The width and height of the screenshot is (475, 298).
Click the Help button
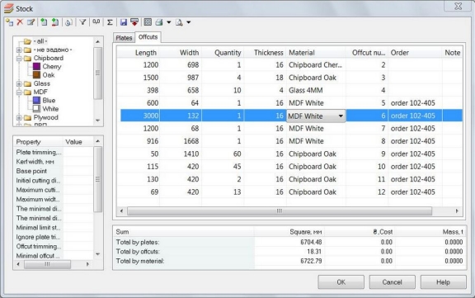click(443, 282)
